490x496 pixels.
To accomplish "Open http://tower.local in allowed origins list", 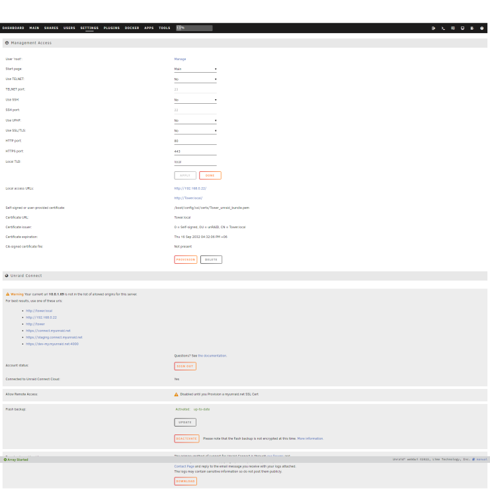I will click(39, 311).
